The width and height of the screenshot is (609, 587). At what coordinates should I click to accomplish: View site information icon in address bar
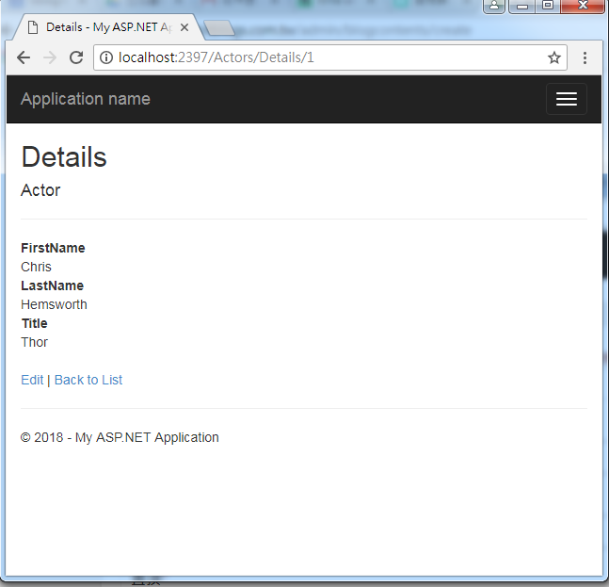tap(106, 57)
